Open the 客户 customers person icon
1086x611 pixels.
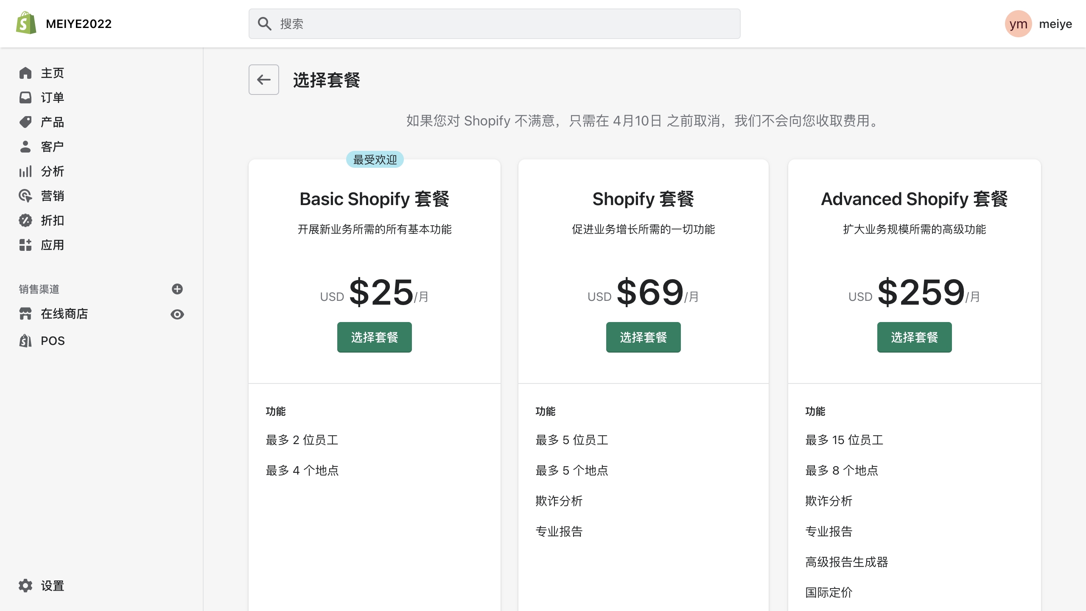pos(25,147)
